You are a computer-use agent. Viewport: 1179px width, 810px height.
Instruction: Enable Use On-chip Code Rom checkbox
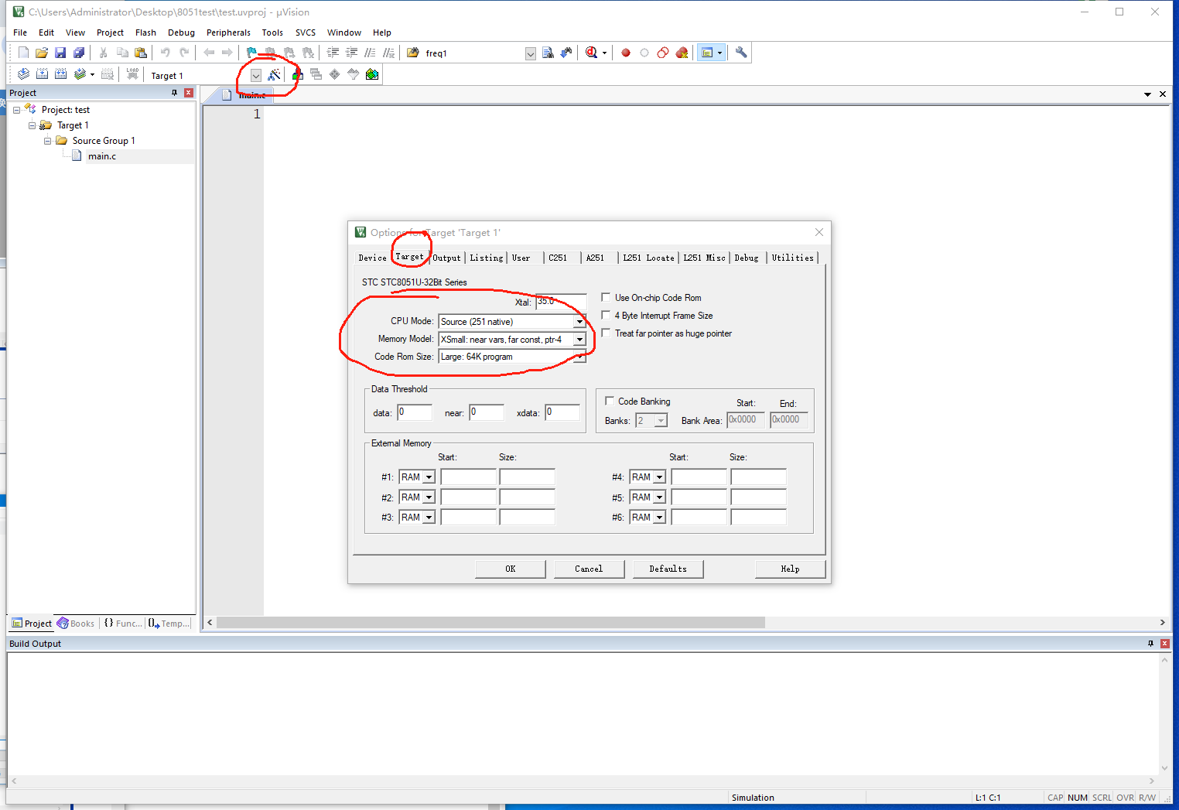[x=607, y=297]
